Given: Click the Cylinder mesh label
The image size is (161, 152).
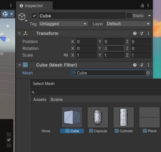Looking at the screenshot, I should (x=124, y=131).
